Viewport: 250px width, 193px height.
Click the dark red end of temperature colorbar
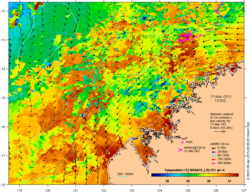pyautogui.click(x=237, y=175)
